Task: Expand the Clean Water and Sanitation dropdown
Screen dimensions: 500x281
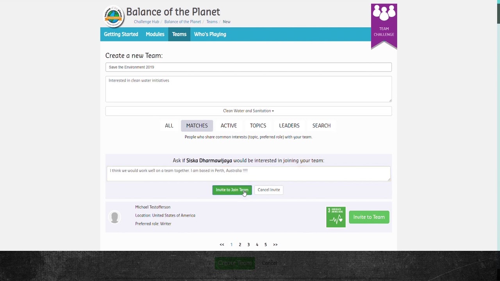Action: tap(248, 111)
